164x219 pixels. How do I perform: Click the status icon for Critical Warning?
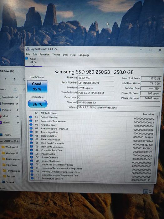tap(31, 117)
